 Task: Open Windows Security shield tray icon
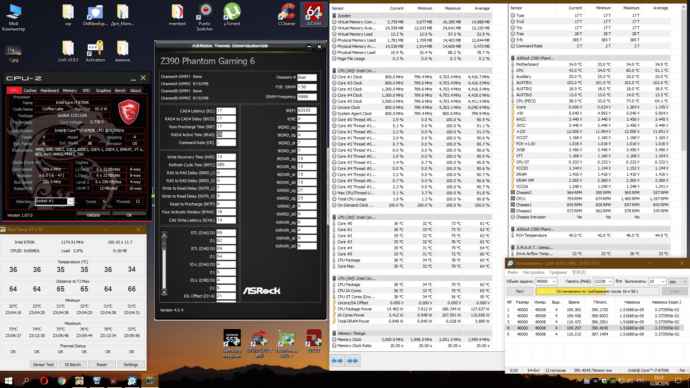[x=604, y=381]
